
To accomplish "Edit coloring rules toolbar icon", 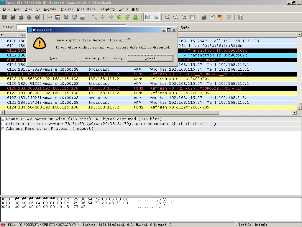I will 221,17.
